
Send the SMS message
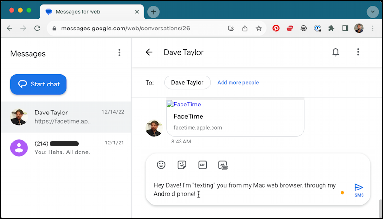tap(359, 189)
